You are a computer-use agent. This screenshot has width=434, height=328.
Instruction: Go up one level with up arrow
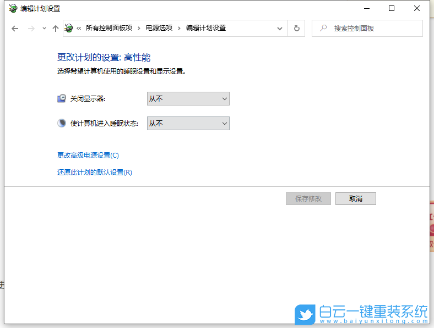[x=56, y=29]
